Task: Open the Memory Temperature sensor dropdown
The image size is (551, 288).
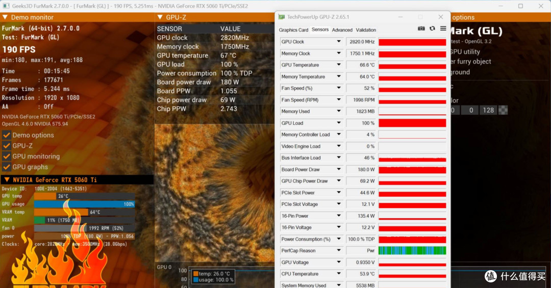Action: tap(339, 76)
